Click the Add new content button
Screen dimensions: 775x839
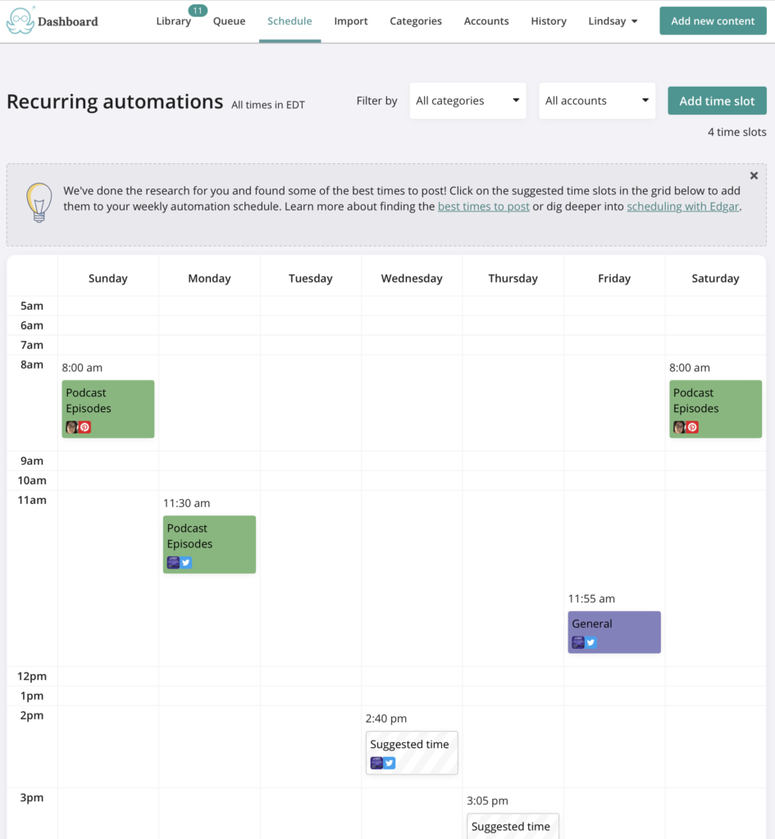click(713, 20)
